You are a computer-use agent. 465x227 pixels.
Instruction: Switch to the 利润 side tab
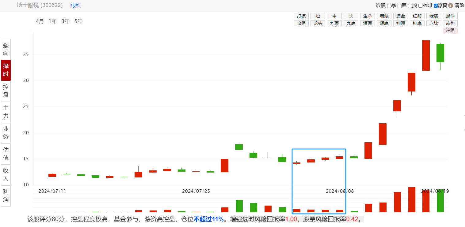(6, 196)
